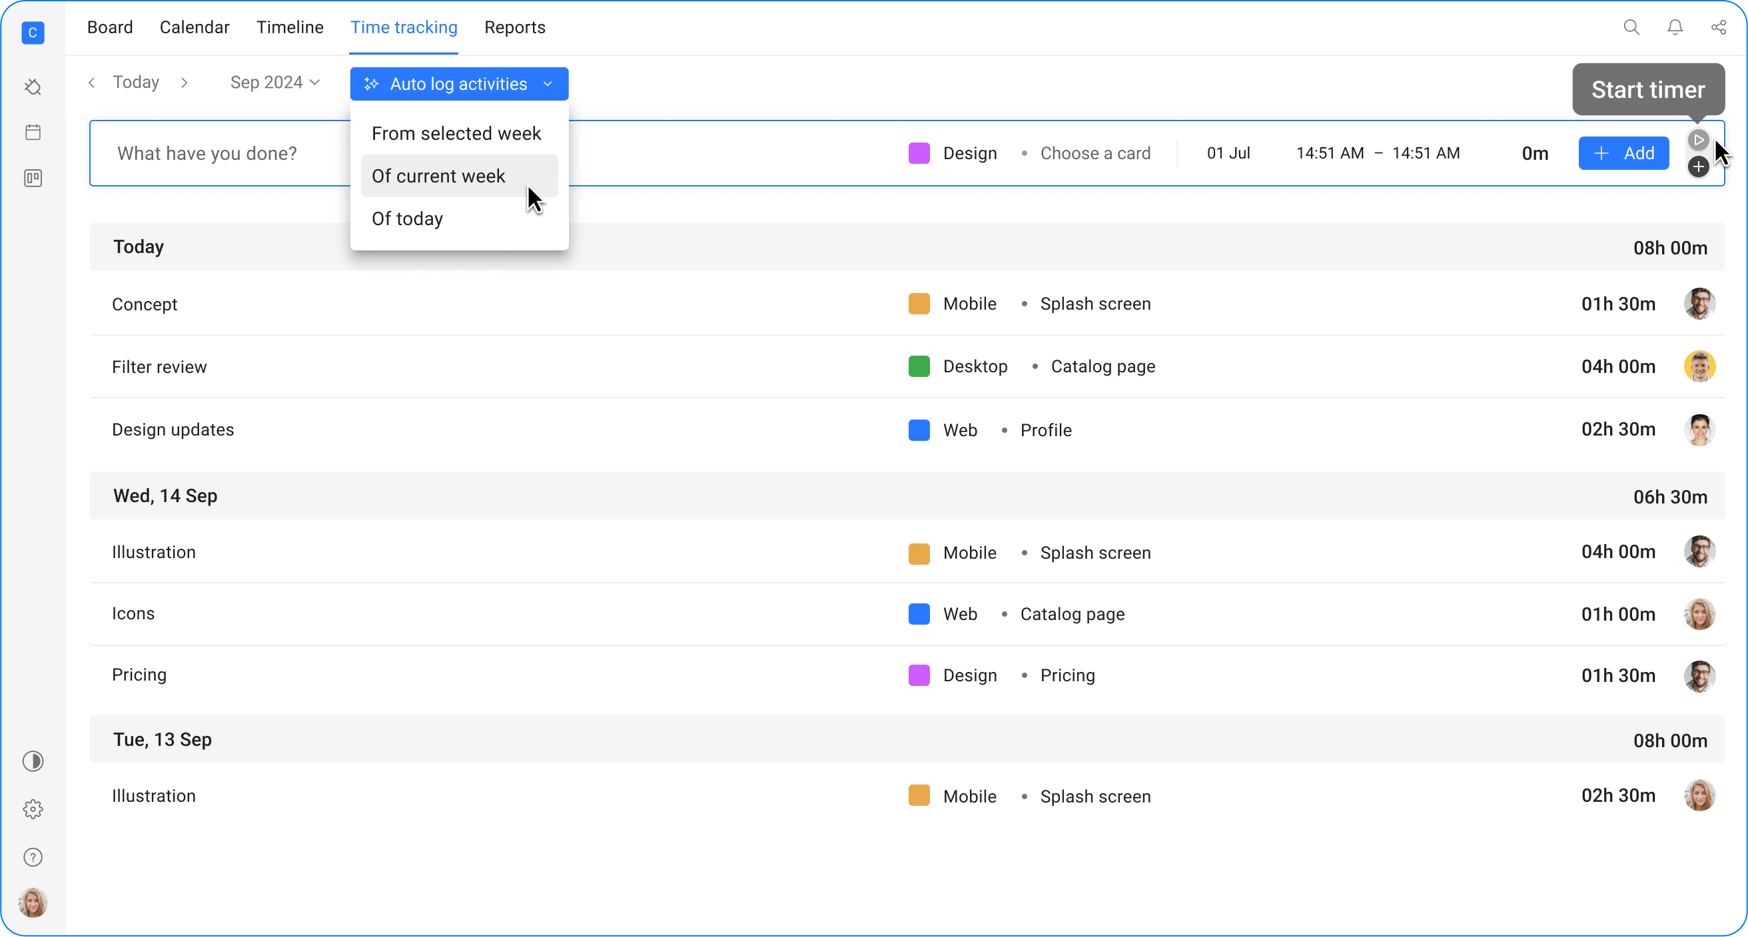Click the board/grid panel icon
Image resolution: width=1748 pixels, height=937 pixels.
(33, 178)
